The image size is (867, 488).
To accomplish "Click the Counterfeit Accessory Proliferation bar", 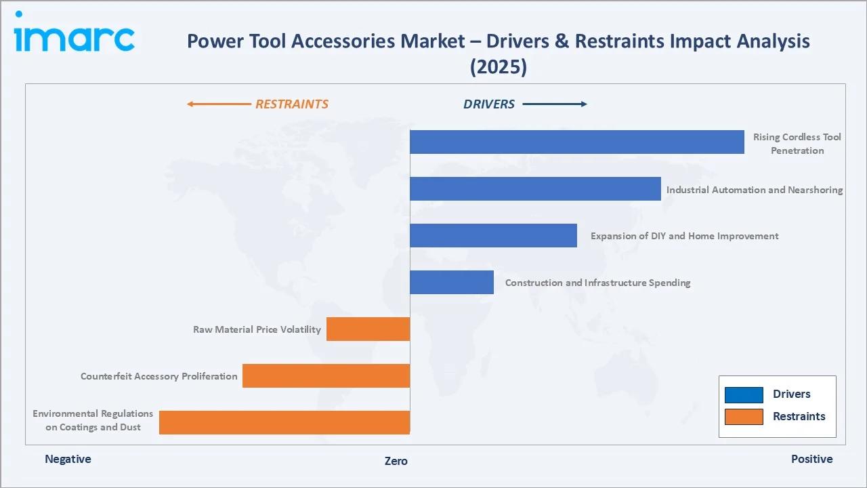I will pos(326,376).
